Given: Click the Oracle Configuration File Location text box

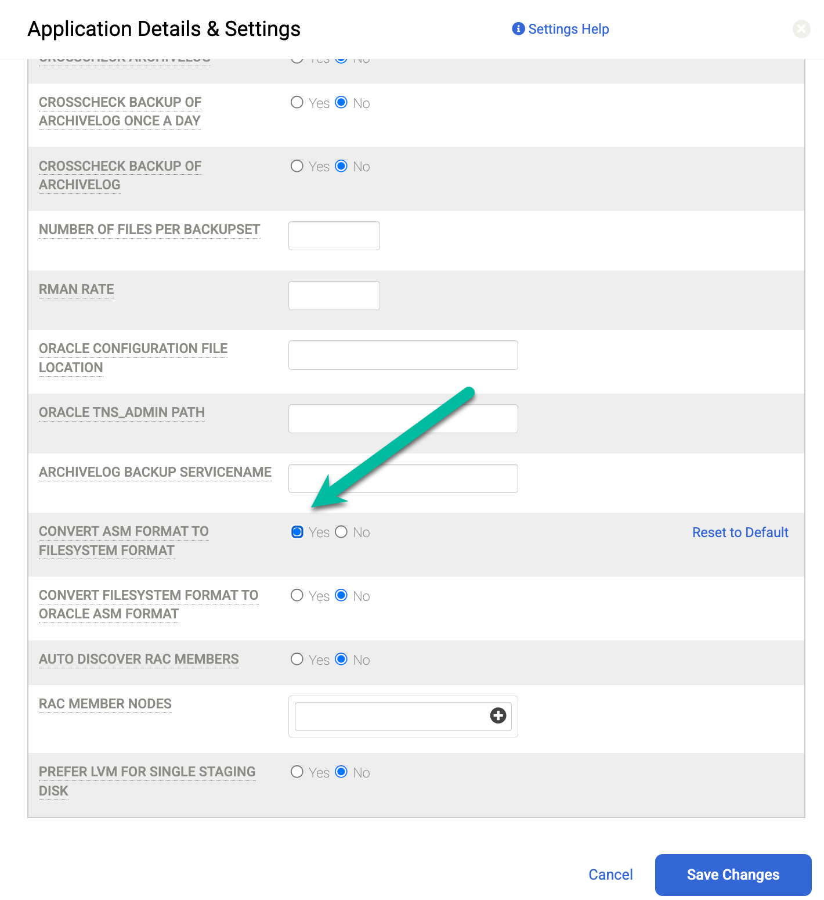Looking at the screenshot, I should coord(403,355).
